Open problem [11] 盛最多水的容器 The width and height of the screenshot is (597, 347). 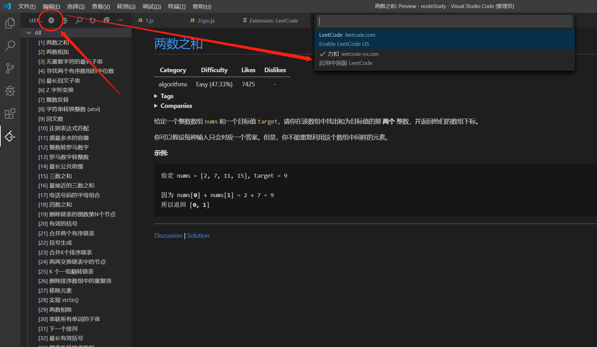point(64,138)
